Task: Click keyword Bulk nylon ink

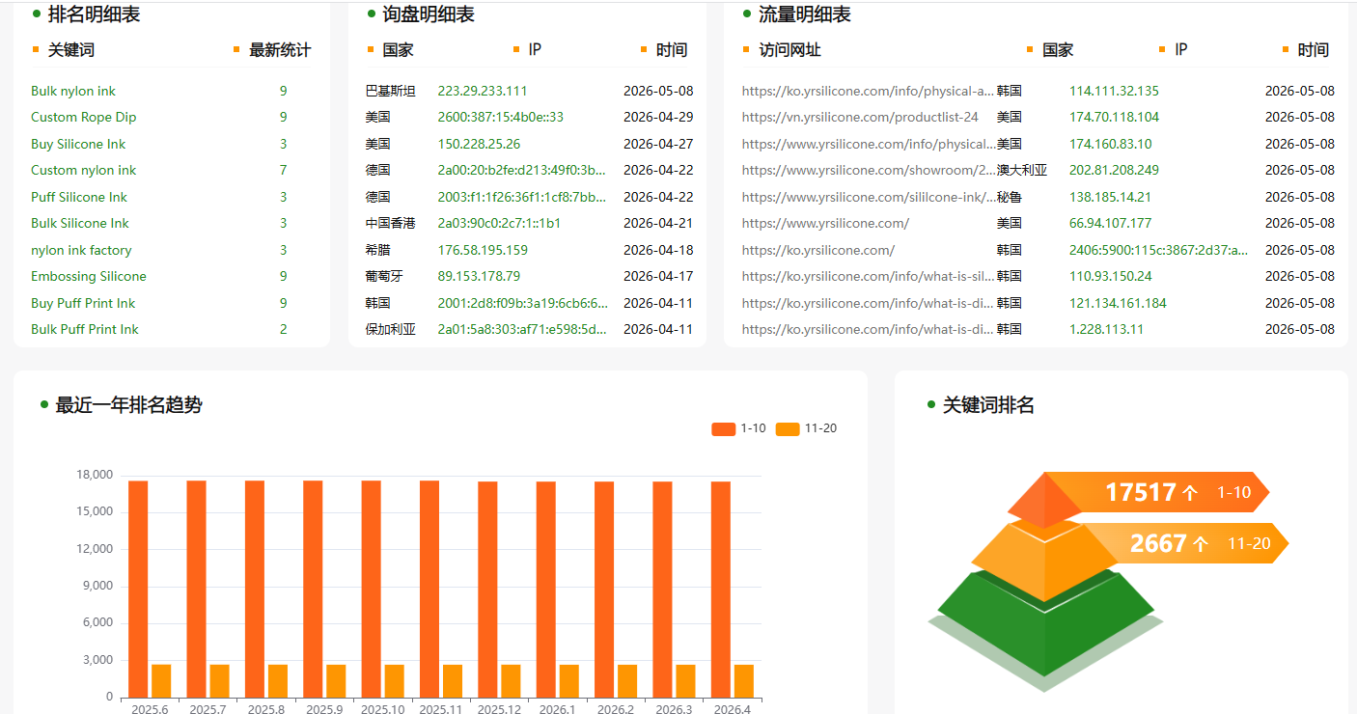Action: [x=73, y=91]
